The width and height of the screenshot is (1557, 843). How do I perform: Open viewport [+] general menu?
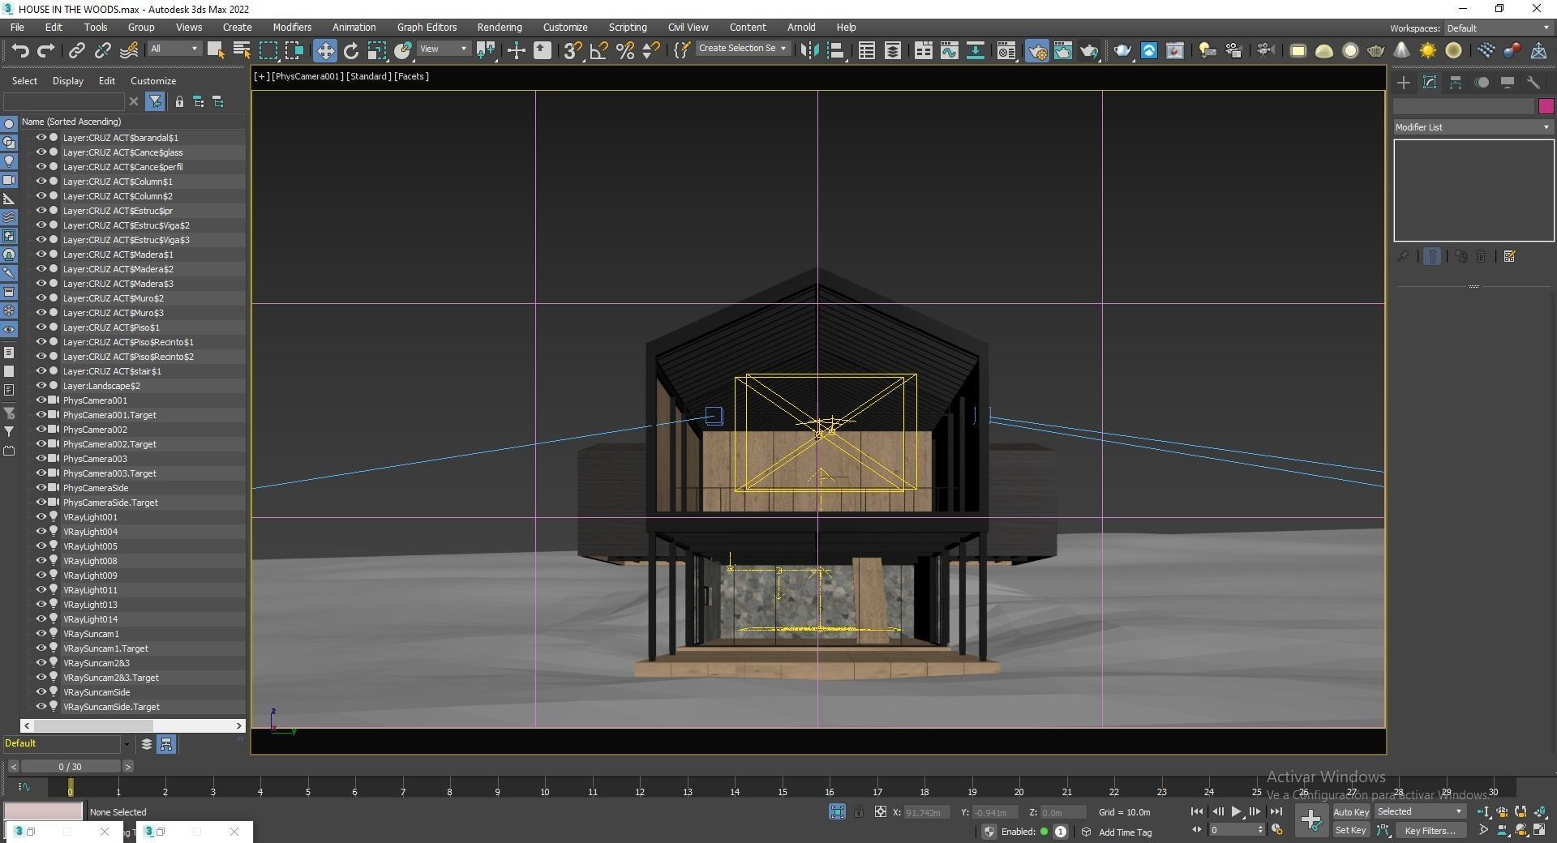click(261, 76)
